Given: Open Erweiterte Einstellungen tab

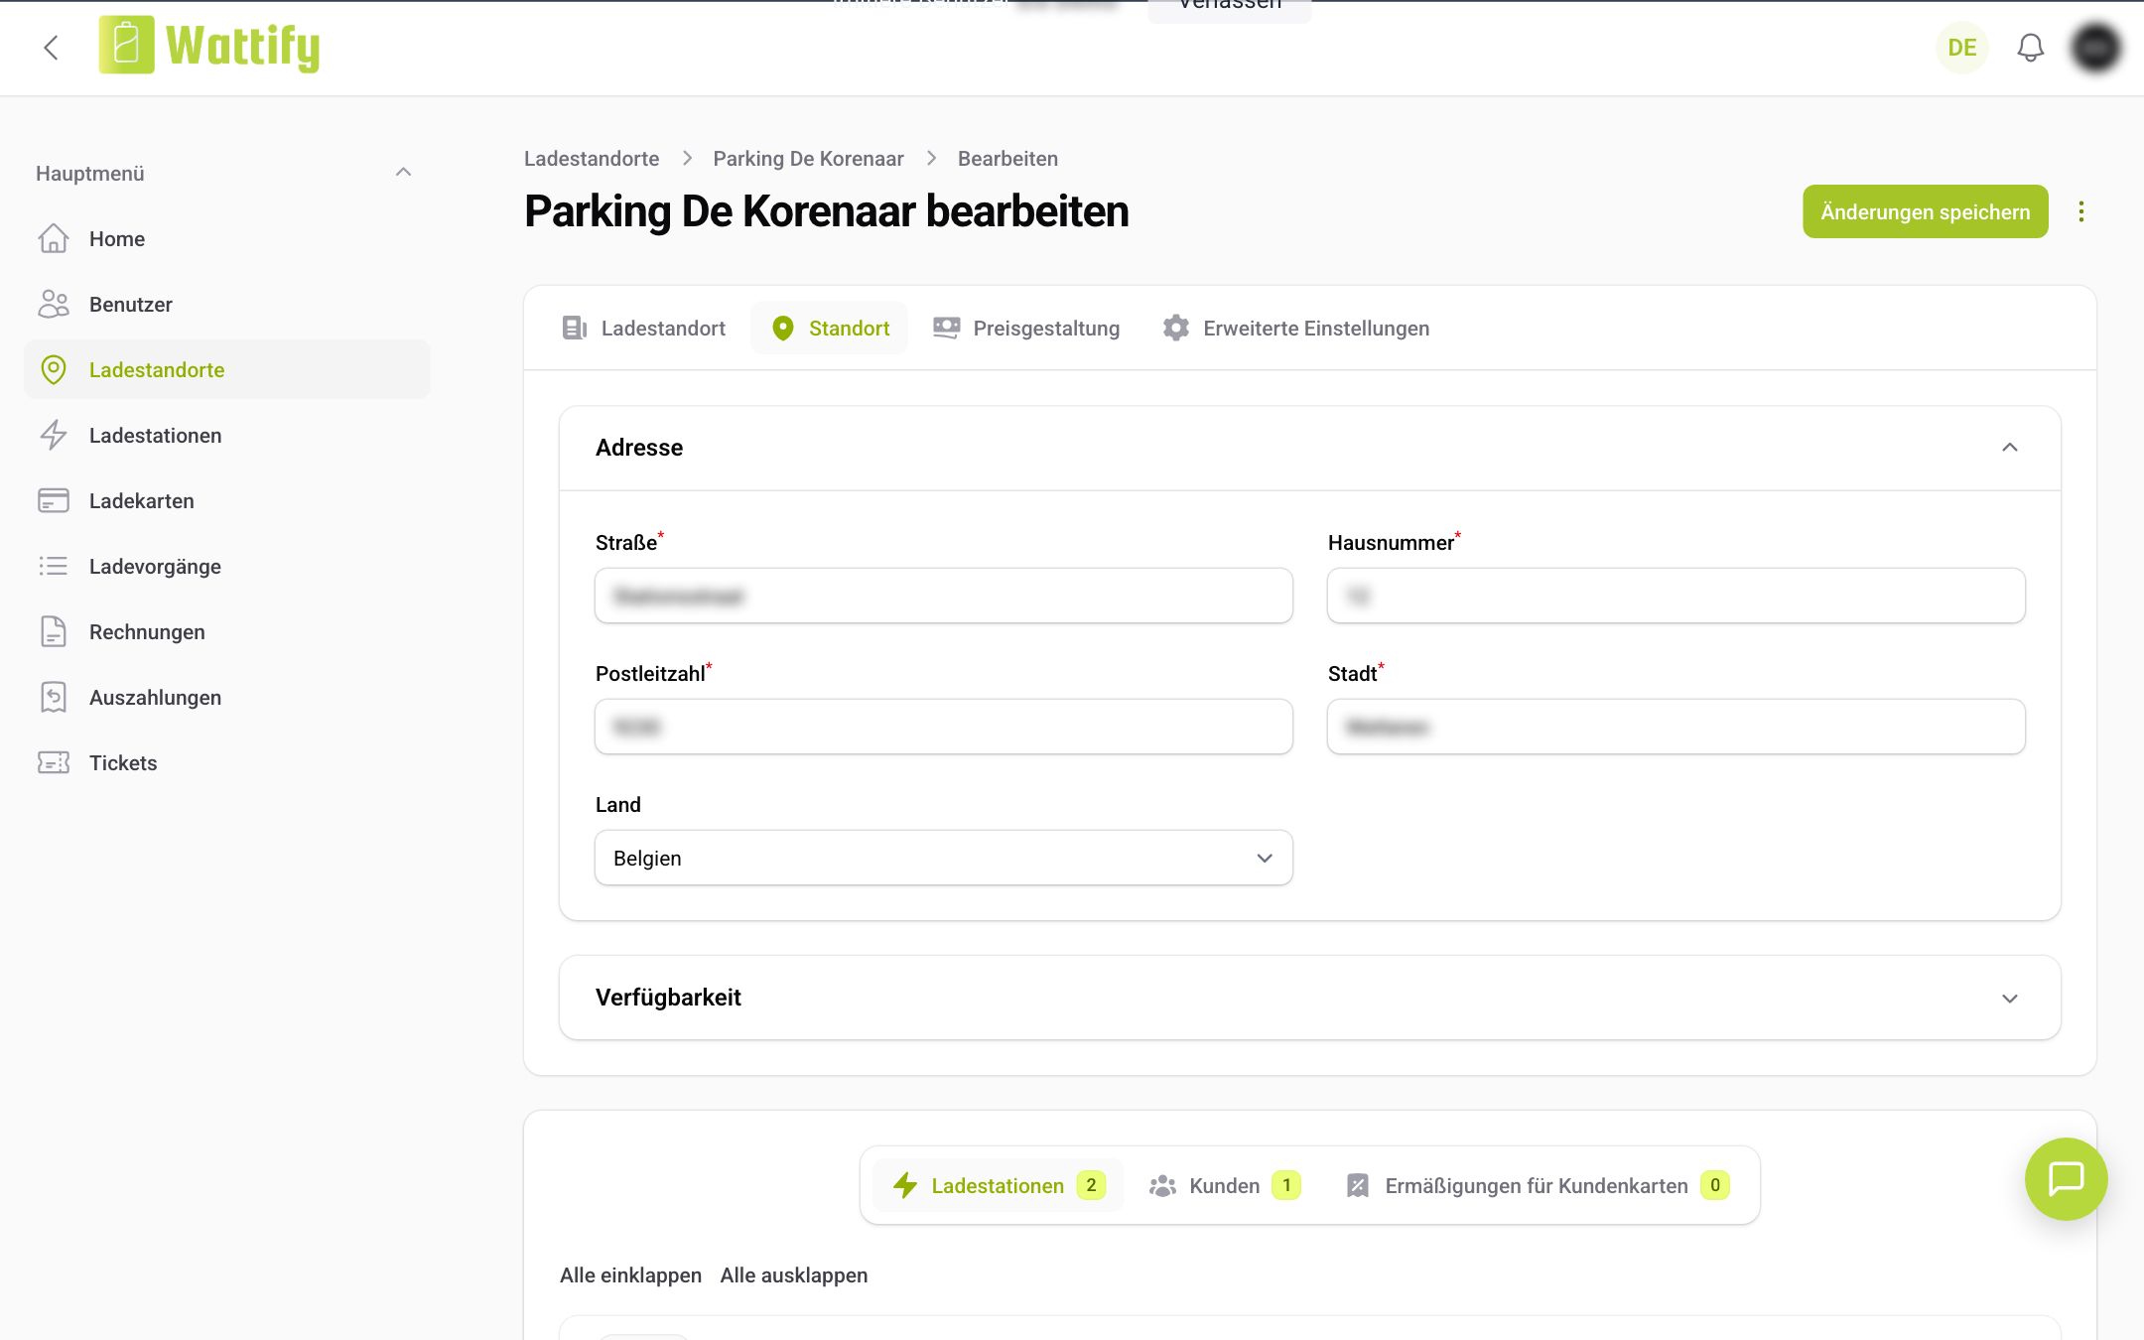Looking at the screenshot, I should [x=1296, y=328].
